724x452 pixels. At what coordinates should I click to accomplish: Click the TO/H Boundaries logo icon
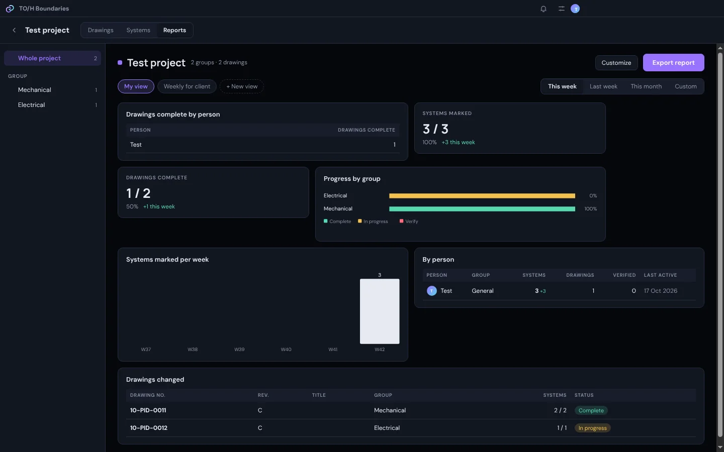[x=10, y=9]
